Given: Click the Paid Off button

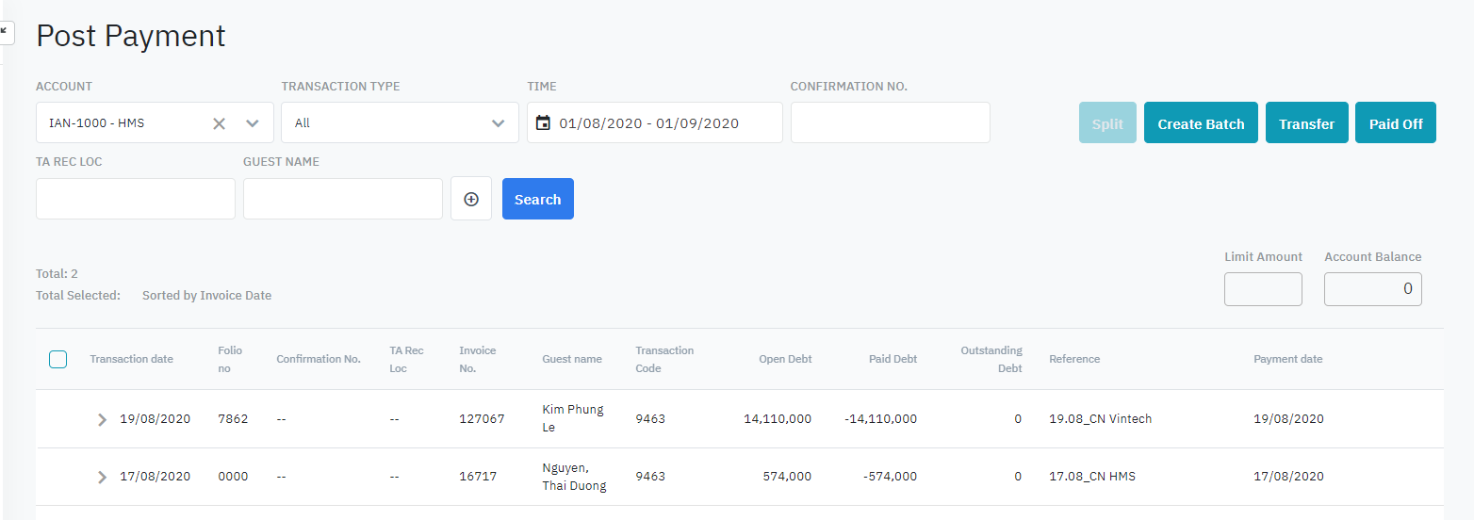Looking at the screenshot, I should [x=1395, y=123].
